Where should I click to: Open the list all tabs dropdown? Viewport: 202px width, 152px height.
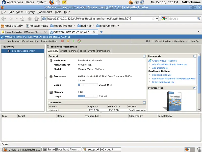click(x=199, y=32)
